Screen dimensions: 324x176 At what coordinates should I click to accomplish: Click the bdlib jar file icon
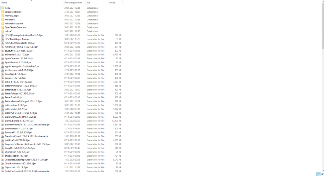[x=3, y=82]
